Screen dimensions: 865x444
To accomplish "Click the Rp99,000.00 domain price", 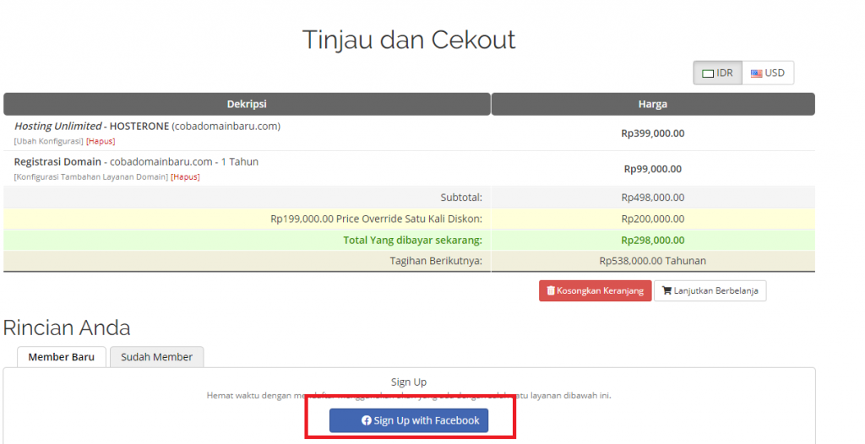I will (x=653, y=170).
